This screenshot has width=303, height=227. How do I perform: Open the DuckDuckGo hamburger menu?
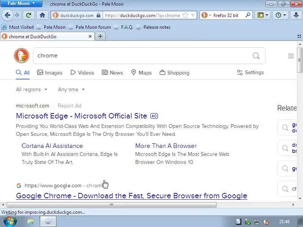(x=291, y=56)
